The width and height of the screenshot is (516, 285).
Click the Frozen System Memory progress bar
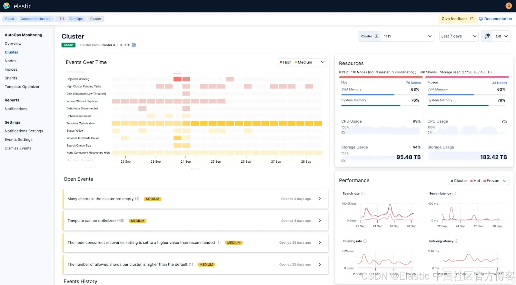[x=466, y=106]
